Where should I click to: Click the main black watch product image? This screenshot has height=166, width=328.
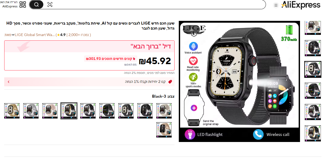coord(239,82)
